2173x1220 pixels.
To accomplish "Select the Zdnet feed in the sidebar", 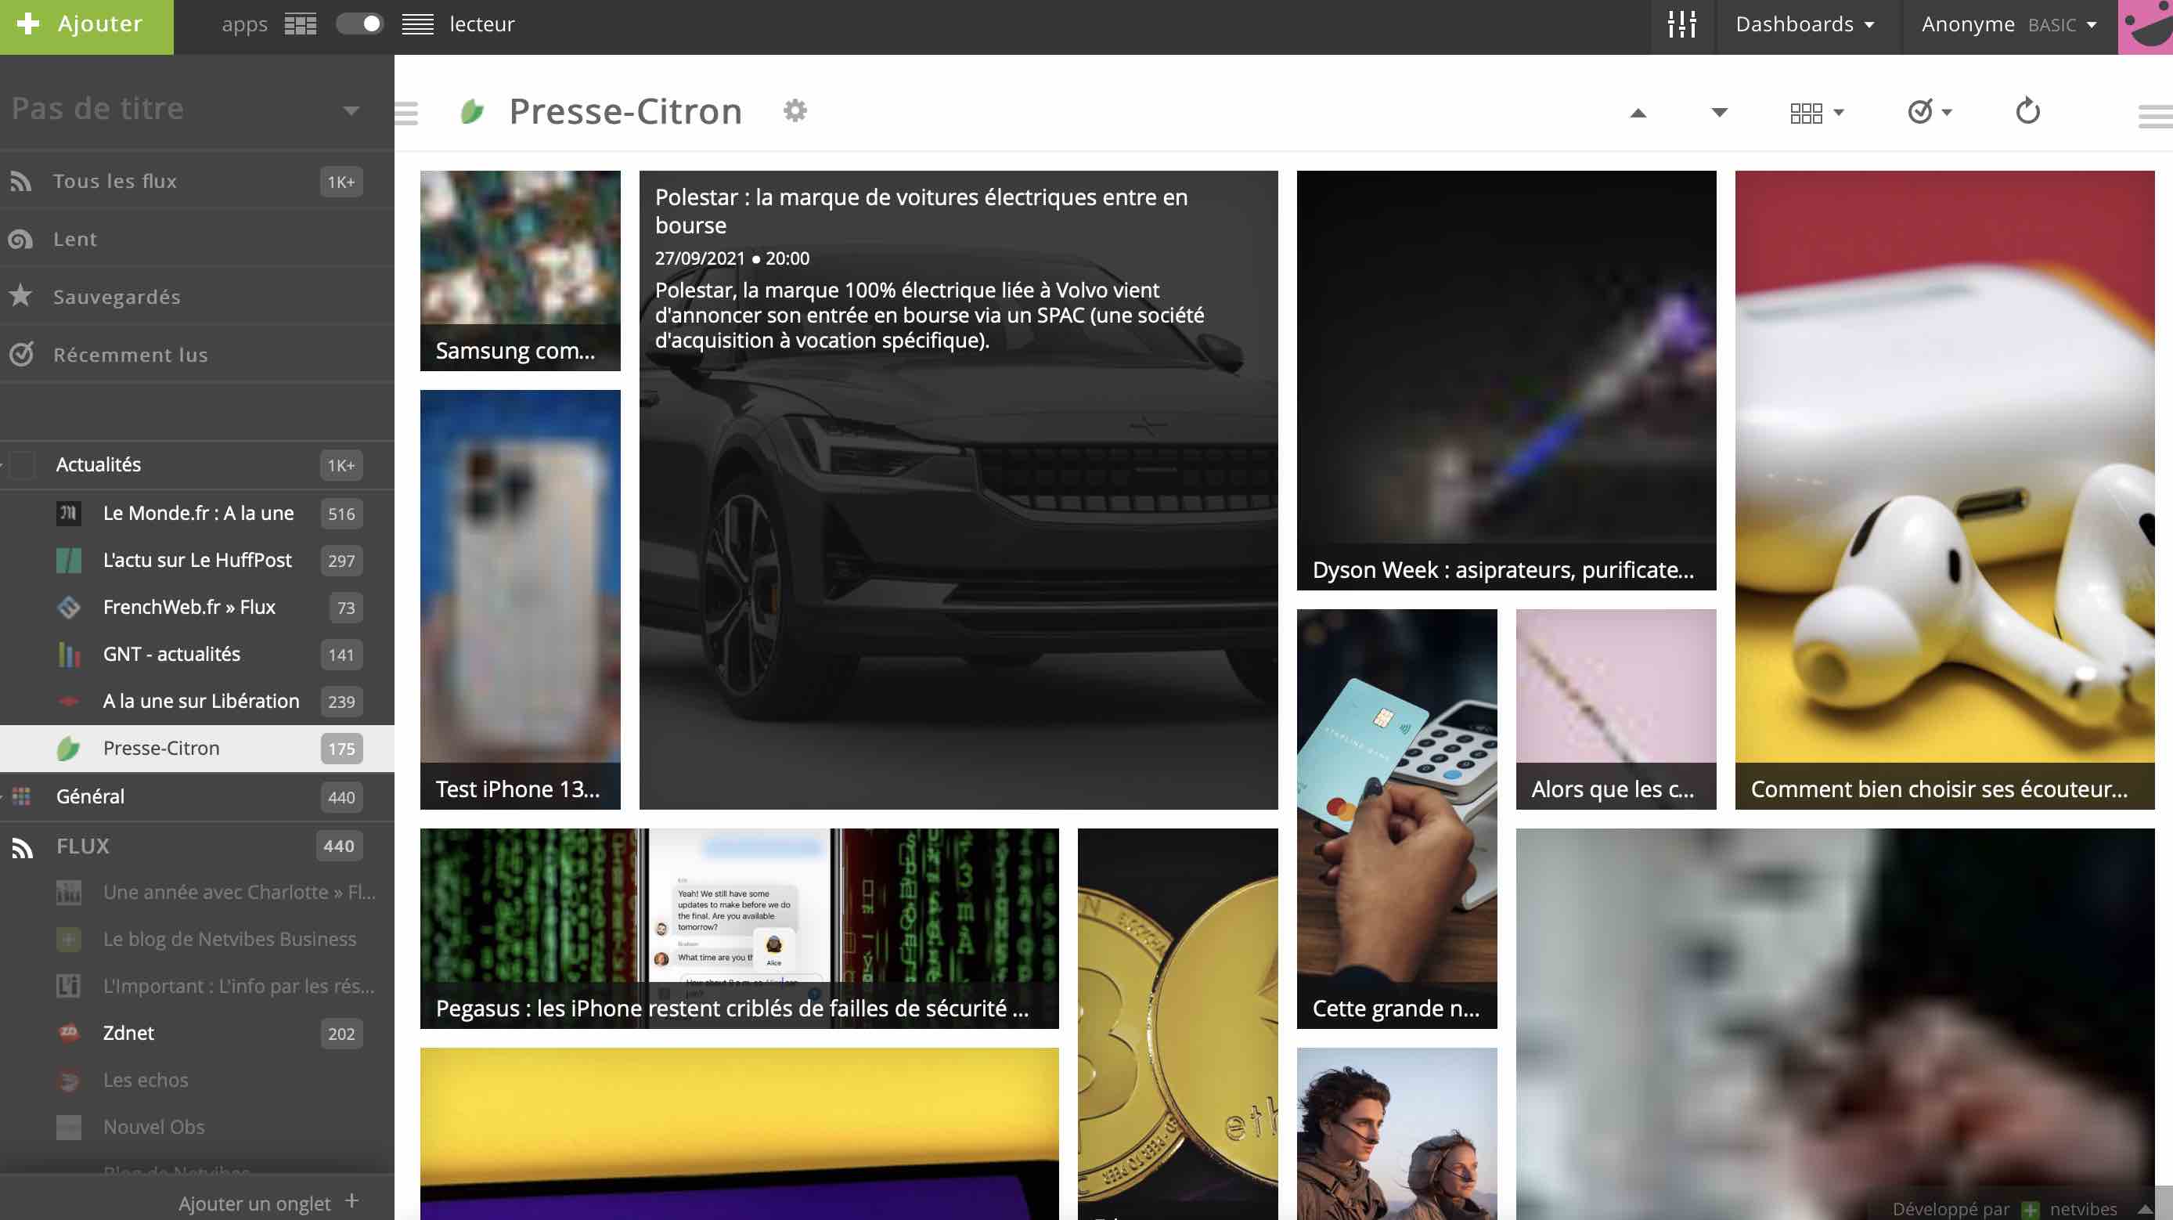I will pyautogui.click(x=128, y=1033).
